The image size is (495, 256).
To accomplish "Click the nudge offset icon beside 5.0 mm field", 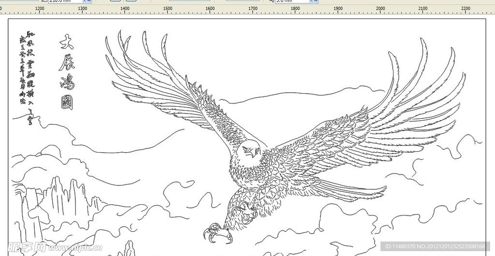I will [271, 1].
